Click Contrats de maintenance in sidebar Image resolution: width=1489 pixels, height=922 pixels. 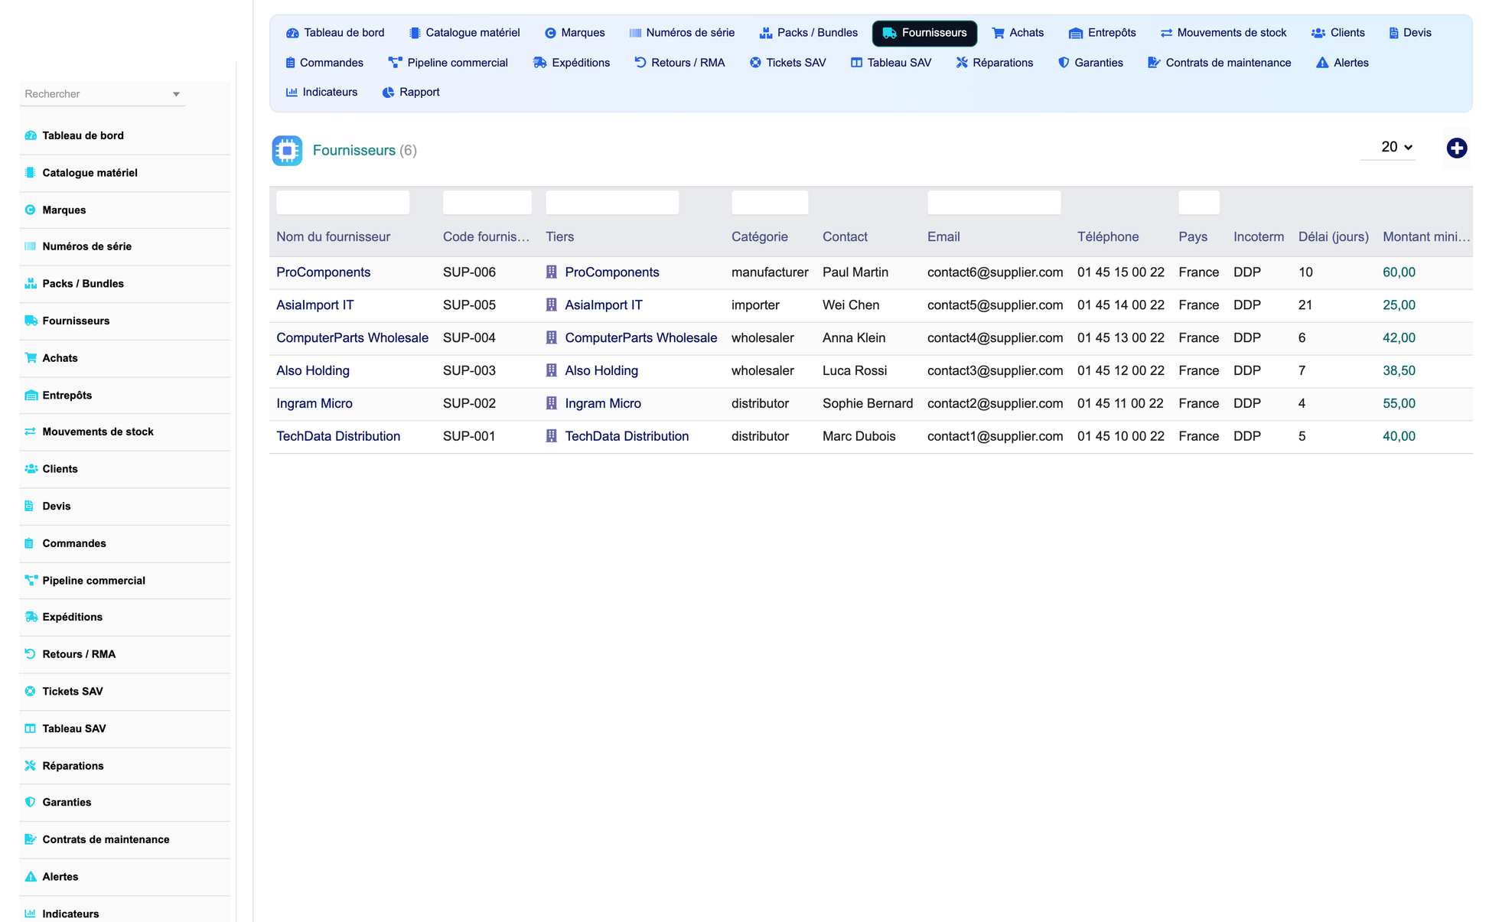tap(125, 839)
